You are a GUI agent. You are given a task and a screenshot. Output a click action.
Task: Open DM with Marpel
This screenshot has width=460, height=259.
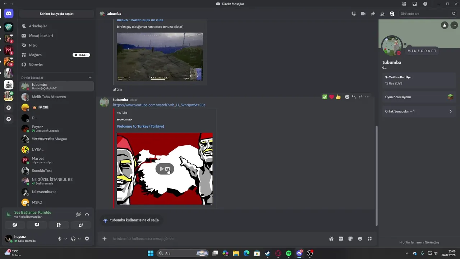click(x=57, y=160)
